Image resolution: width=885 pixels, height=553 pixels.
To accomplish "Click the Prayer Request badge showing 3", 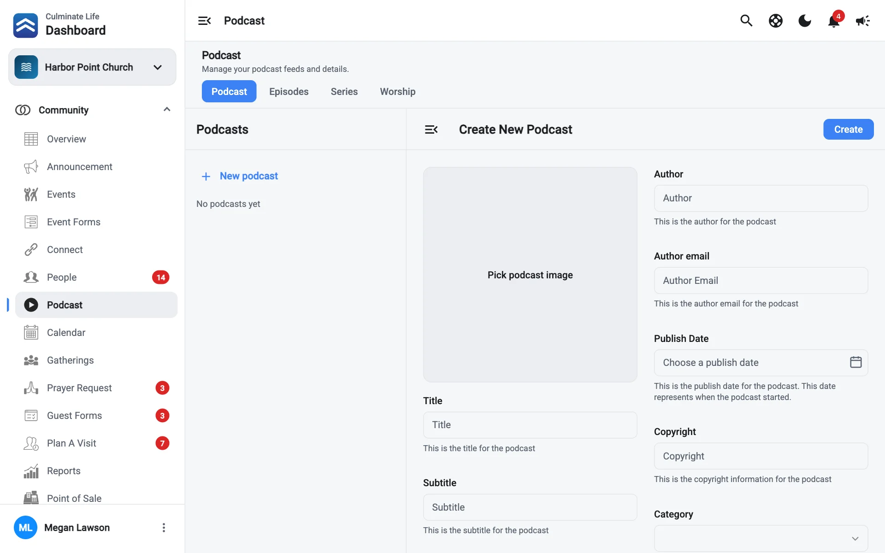I will tap(162, 388).
